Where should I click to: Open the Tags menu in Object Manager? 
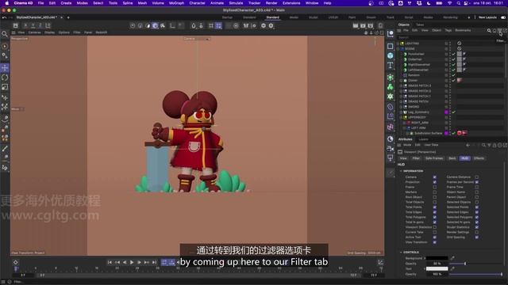448,30
